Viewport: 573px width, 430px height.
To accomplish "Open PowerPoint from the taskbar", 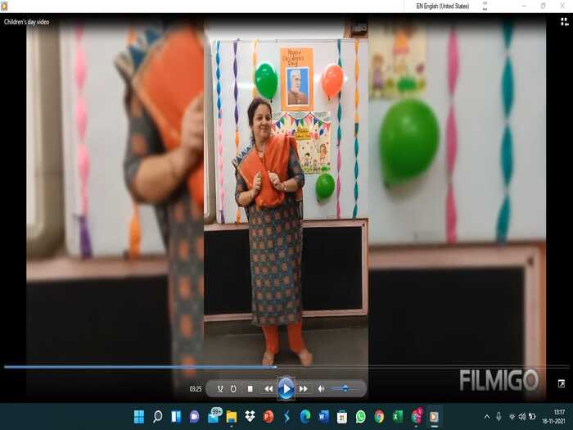I will 268,416.
